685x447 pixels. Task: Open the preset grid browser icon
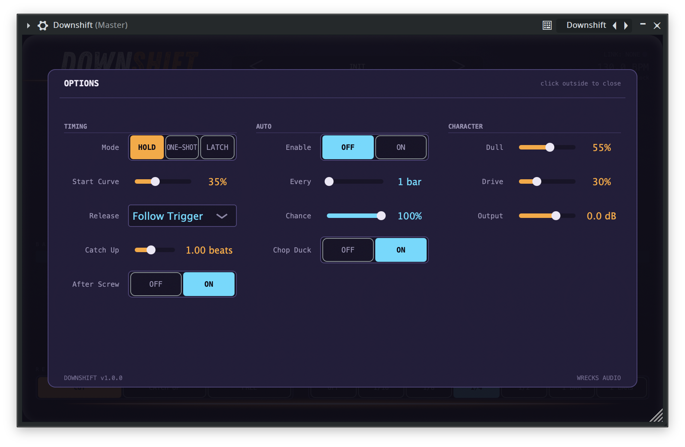(x=547, y=25)
